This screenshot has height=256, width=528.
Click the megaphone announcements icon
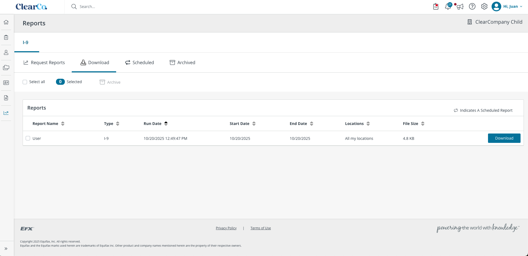point(460,6)
